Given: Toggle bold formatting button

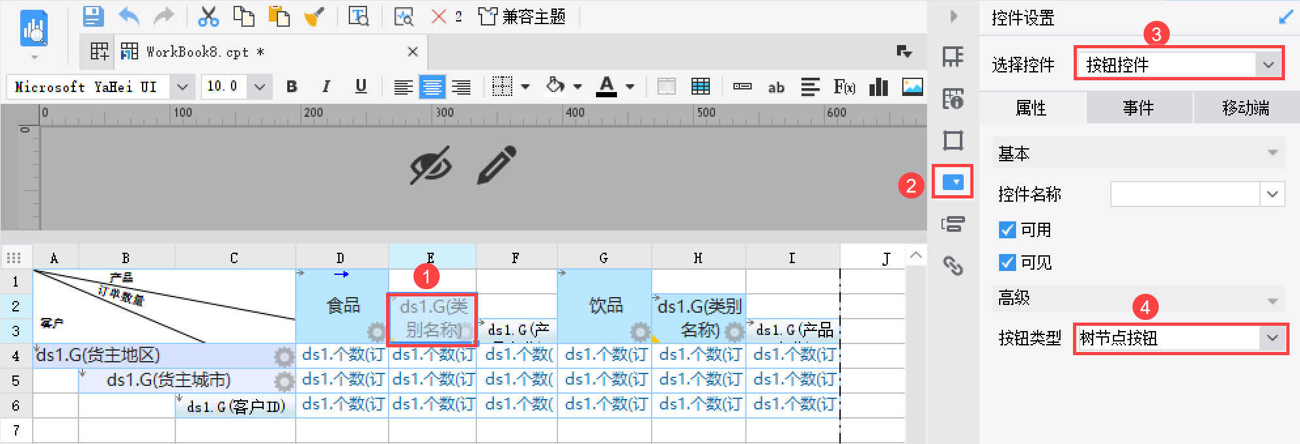Looking at the screenshot, I should 292,87.
